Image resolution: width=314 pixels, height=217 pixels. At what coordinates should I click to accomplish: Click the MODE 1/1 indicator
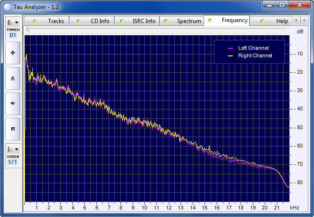13,159
